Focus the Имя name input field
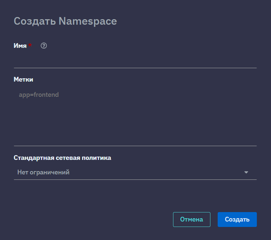Viewport: 271px width, 240px height. click(135, 60)
